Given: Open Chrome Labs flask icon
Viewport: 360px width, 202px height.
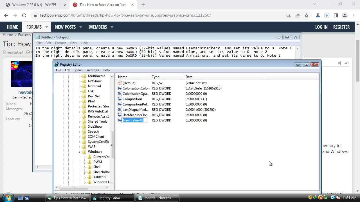Looking at the screenshot, I should (x=318, y=15).
